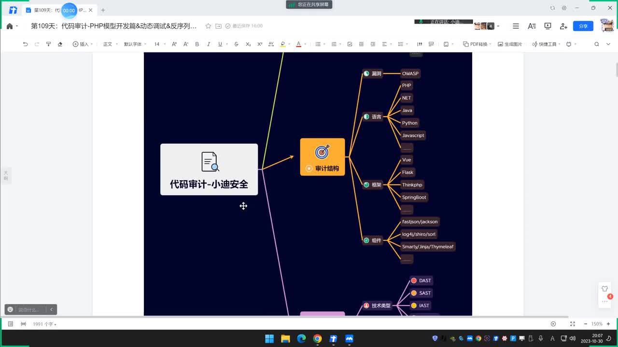The image size is (618, 347).
Task: Click the outline list icon in status bar
Action: click(x=10, y=324)
